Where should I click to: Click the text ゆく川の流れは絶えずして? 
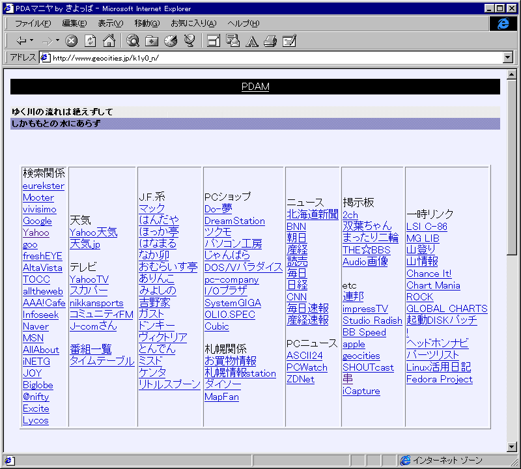[62, 112]
